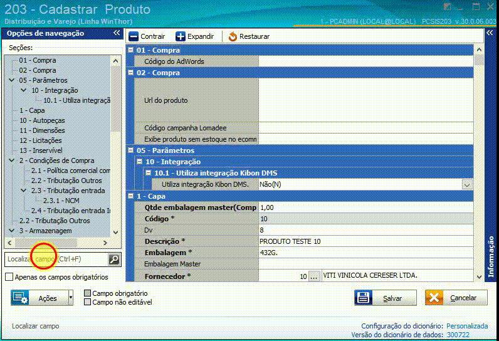Viewport: 499px width, 341px height.
Task: Click the magnifier search icon for Localizar campo
Action: tap(114, 260)
